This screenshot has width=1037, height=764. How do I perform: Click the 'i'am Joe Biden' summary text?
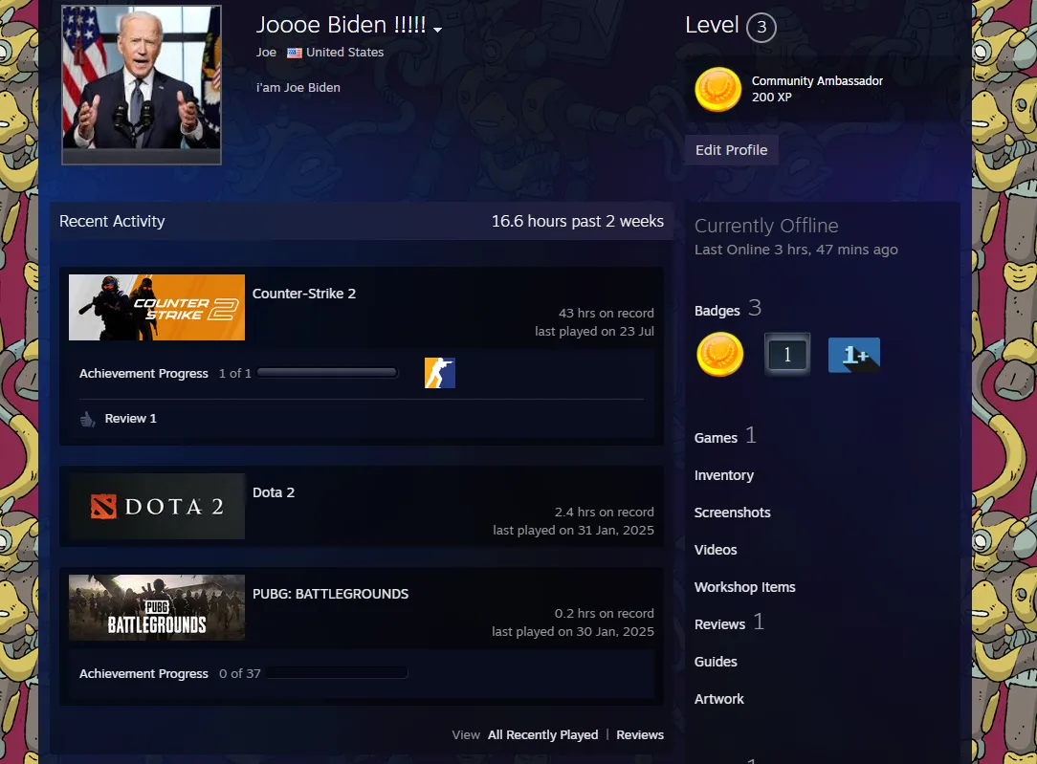[298, 87]
